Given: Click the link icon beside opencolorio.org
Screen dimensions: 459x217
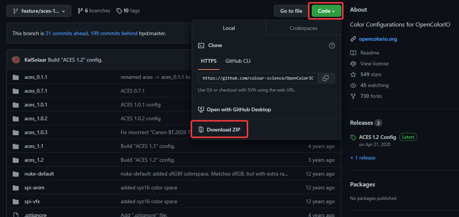Looking at the screenshot, I should [x=353, y=39].
